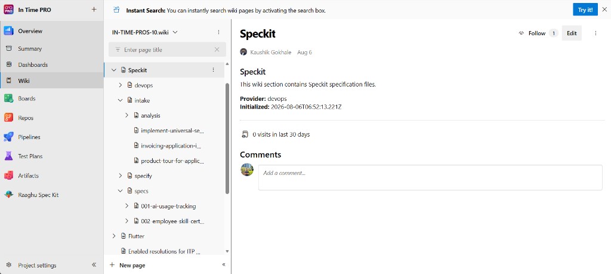The width and height of the screenshot is (611, 274).
Task: Select the Dashboards sidebar icon
Action: tap(8, 64)
